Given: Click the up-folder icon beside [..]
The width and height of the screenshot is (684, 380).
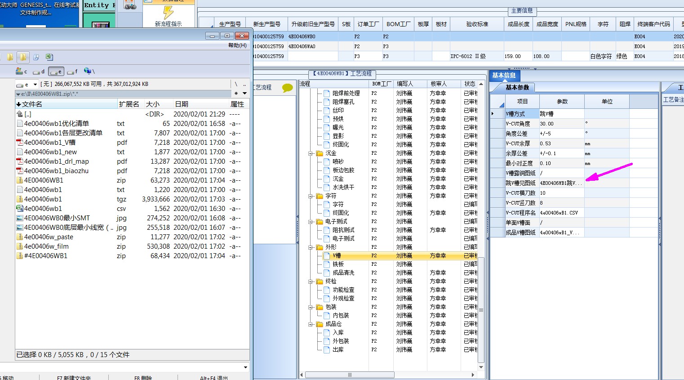Looking at the screenshot, I should (19, 114).
